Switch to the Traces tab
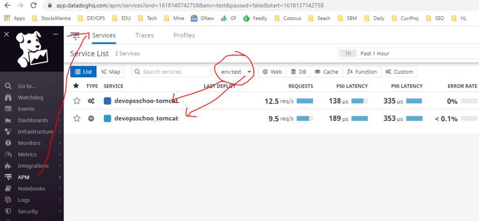Screen dimensions: 479x221 pos(145,35)
